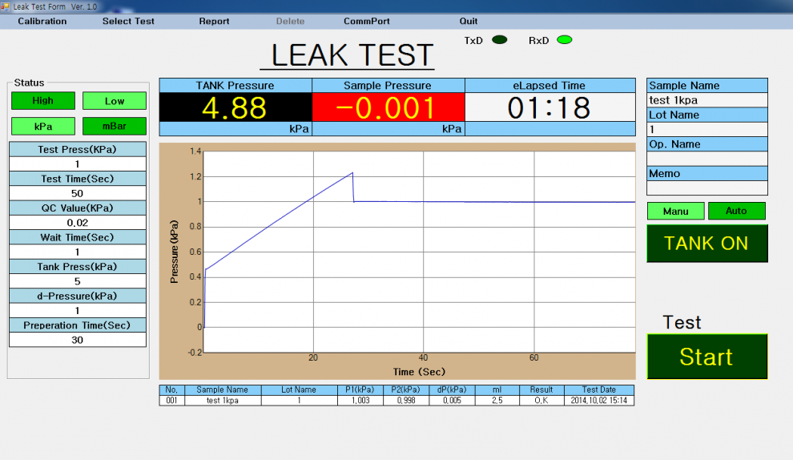Click the green RxD indicator light
The image size is (793, 460).
pos(565,40)
